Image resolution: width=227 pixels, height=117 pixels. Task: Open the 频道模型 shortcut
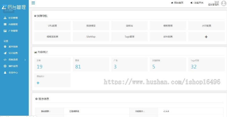tap(91, 26)
